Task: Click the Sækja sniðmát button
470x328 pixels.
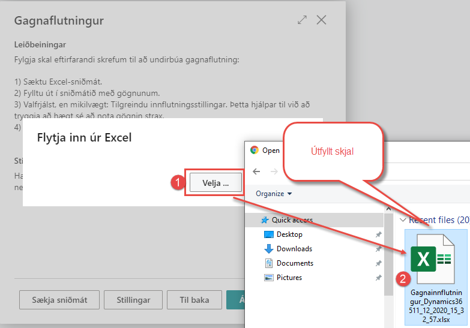Action: tap(58, 300)
